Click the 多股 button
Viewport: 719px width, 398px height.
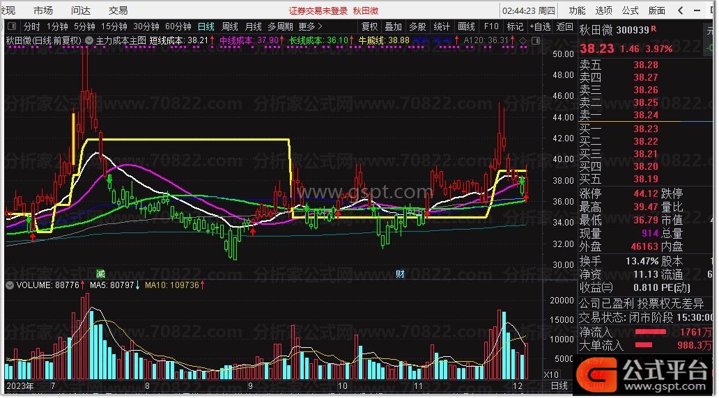point(417,26)
